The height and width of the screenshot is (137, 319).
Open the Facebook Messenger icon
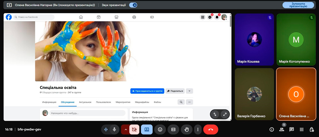coord(210,17)
